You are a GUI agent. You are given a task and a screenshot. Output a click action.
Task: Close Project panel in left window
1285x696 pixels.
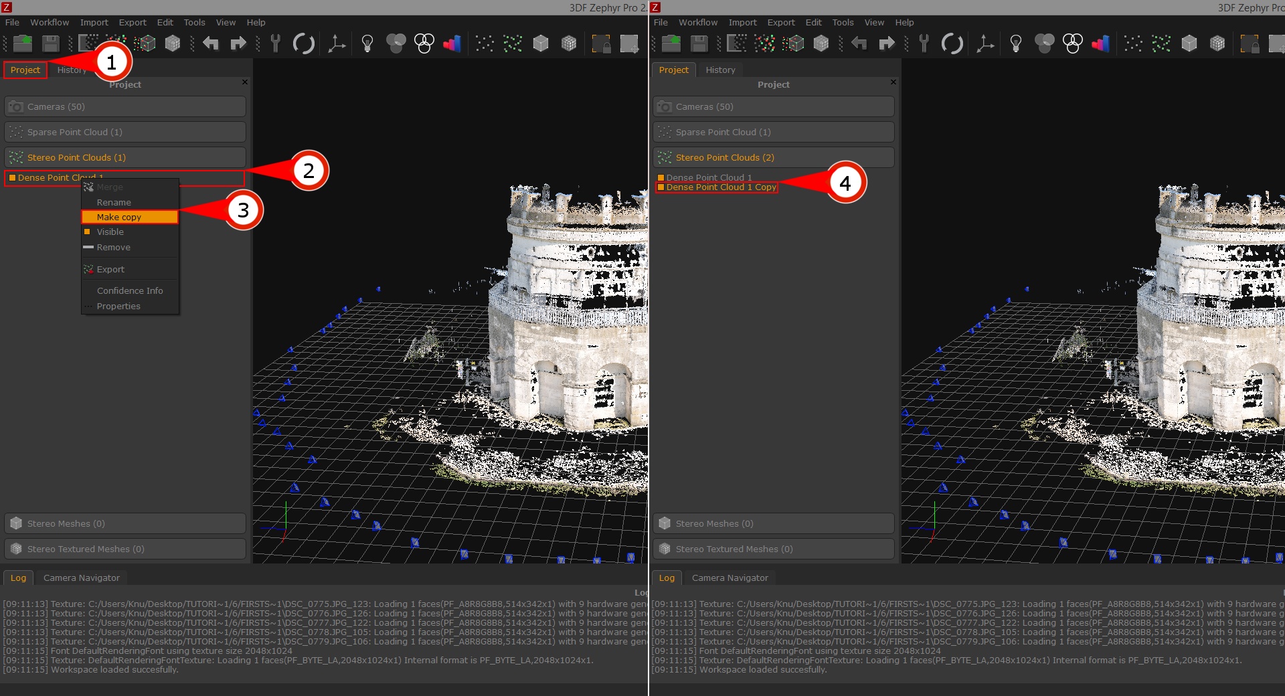pyautogui.click(x=245, y=82)
